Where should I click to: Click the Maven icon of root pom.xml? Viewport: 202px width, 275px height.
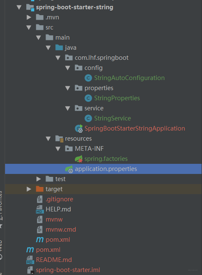[x=30, y=250]
